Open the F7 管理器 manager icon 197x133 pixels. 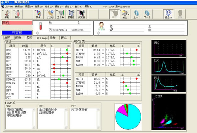pos(71,14)
